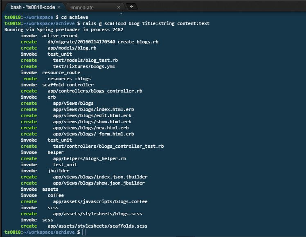Click test/controllers/blogs_controller_test.rb path
Screen dimensions: 306x237
click(108, 146)
